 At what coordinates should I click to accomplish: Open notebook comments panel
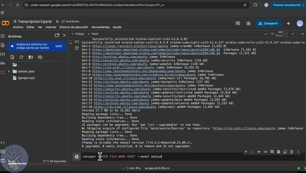pyautogui.click(x=238, y=24)
